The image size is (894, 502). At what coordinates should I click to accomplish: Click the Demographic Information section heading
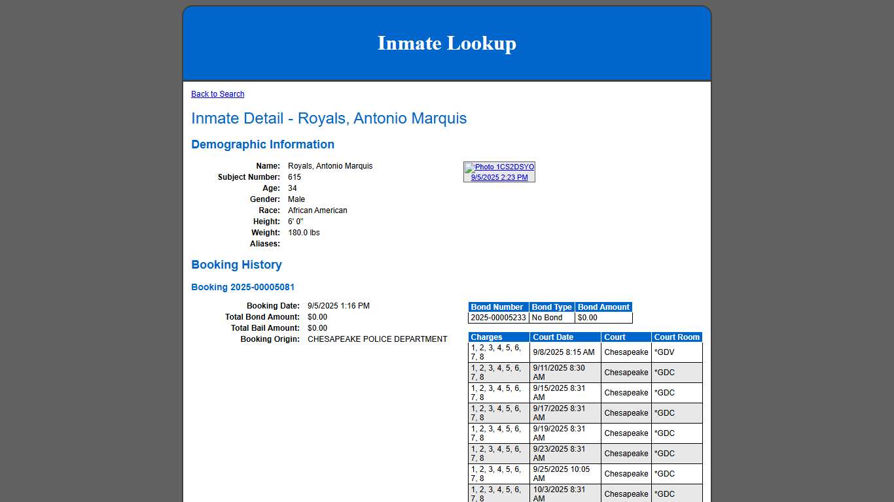(262, 144)
